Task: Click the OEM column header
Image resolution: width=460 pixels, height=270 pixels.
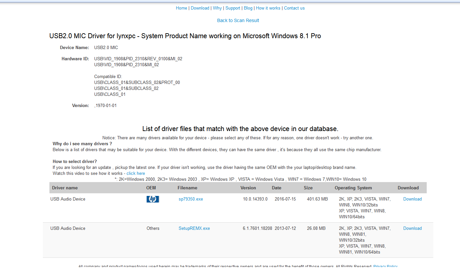Action: [x=151, y=188]
